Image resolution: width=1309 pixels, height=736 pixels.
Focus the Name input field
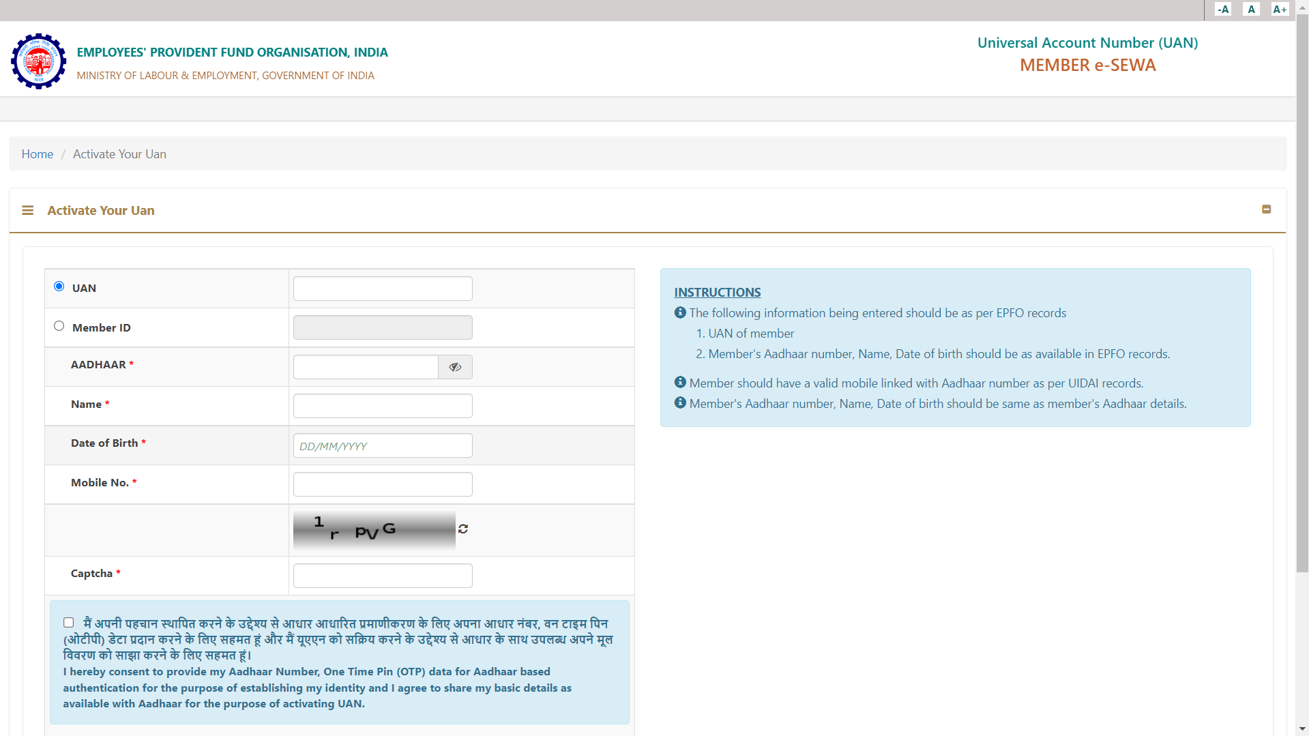point(383,406)
